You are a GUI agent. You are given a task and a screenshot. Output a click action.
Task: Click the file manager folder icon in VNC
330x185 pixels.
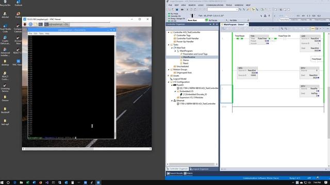point(36,24)
